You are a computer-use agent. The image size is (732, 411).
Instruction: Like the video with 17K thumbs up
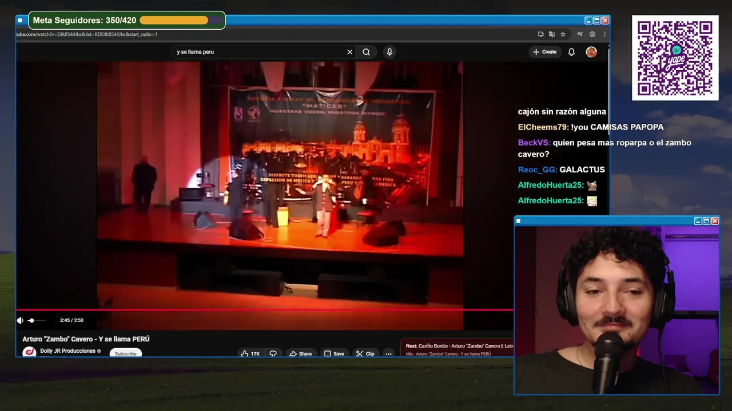click(250, 354)
